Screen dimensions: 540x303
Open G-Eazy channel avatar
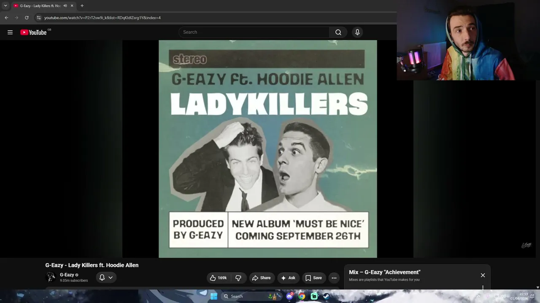pyautogui.click(x=51, y=277)
